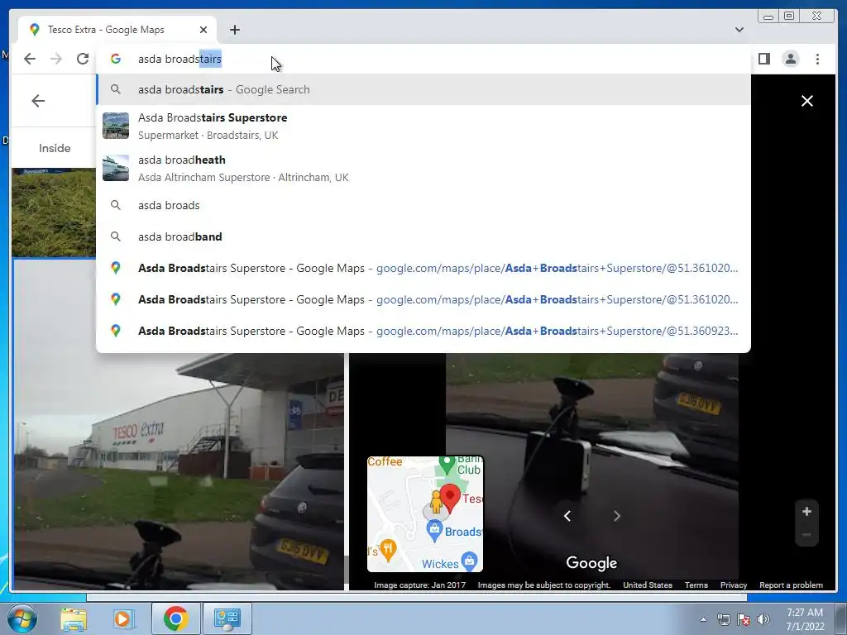
Task: Click the red Tesco location pin on minimap
Action: click(x=450, y=498)
